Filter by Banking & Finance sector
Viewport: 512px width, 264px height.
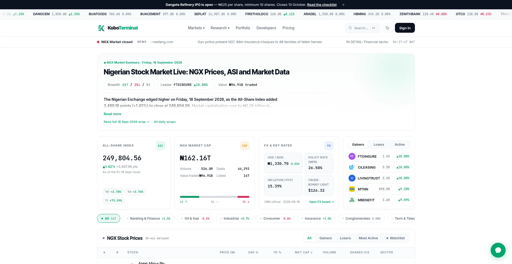pos(148,219)
